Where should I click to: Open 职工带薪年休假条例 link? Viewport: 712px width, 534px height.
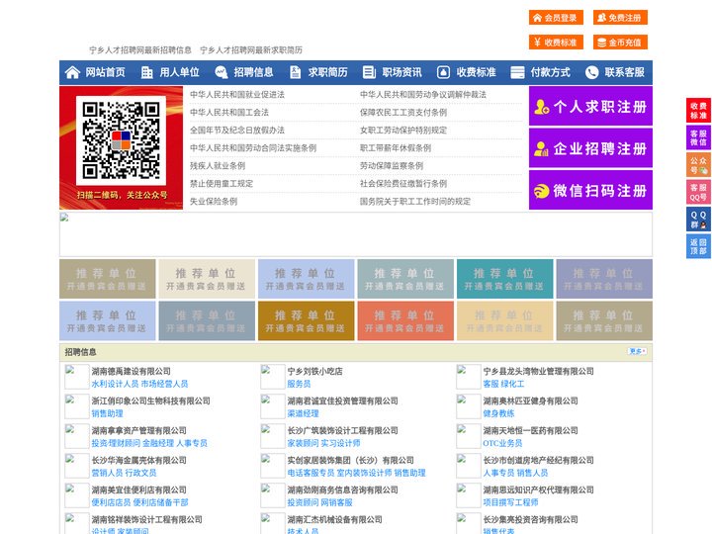tap(396, 148)
